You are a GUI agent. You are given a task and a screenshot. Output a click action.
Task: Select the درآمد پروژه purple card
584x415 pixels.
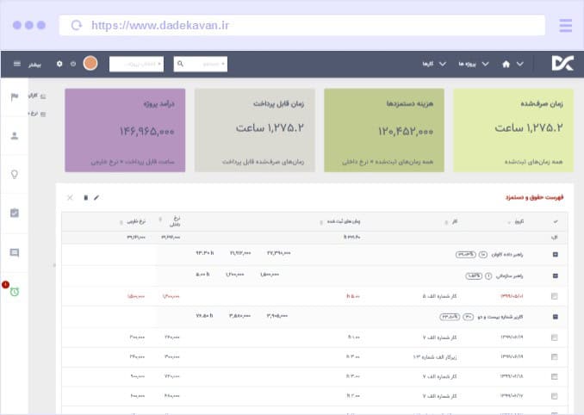click(125, 130)
